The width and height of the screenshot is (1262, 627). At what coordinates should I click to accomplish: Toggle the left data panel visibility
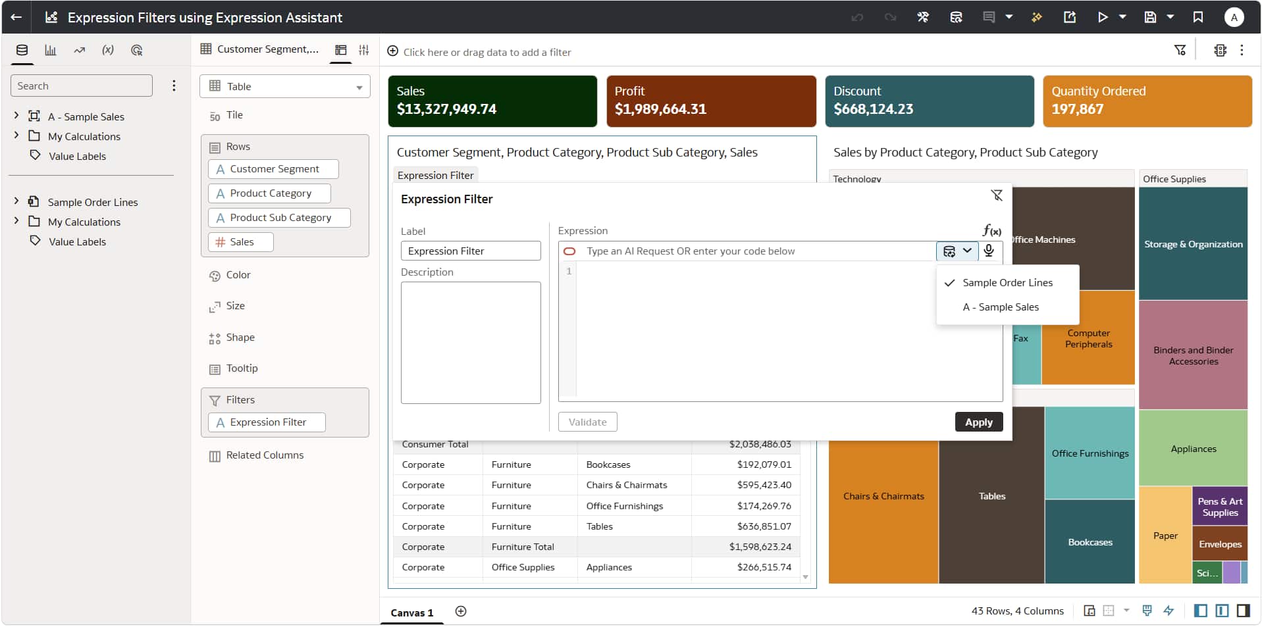coord(1201,611)
